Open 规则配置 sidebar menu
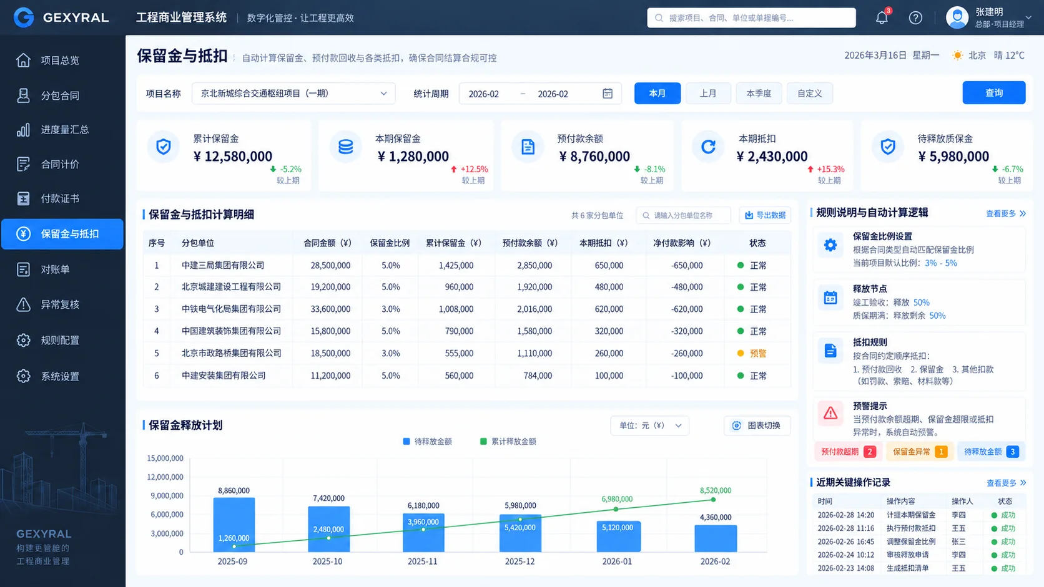Viewport: 1044px width, 587px height. 62,340
